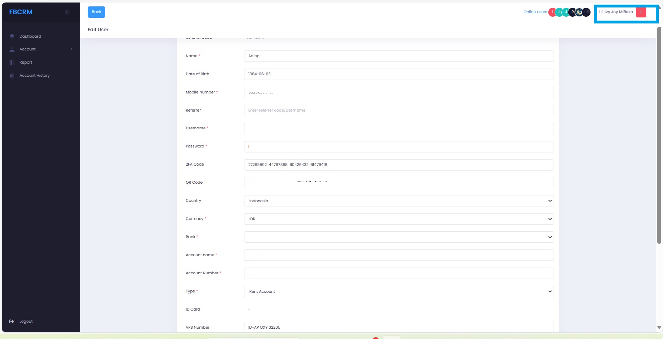This screenshot has height=339, width=663.
Task: Collapse the sidebar with double-chevron icon
Action: 67,12
